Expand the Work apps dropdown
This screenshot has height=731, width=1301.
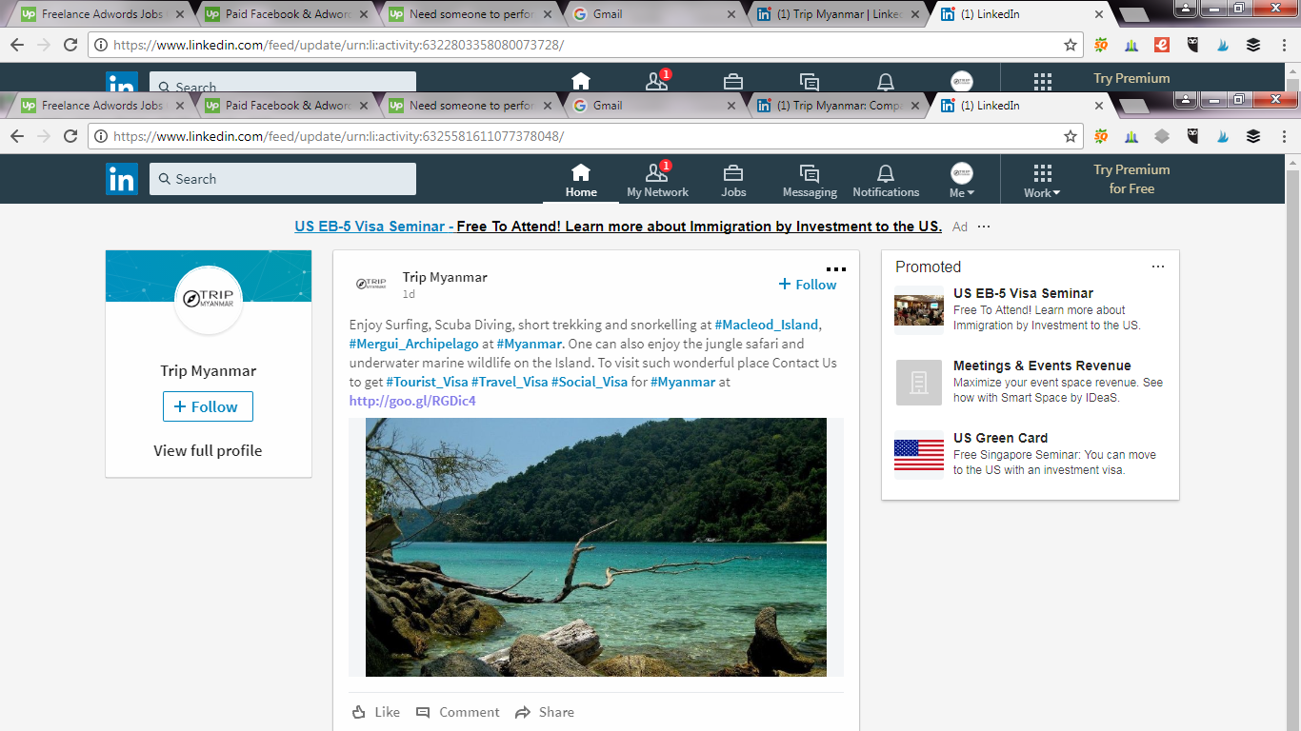(1042, 180)
